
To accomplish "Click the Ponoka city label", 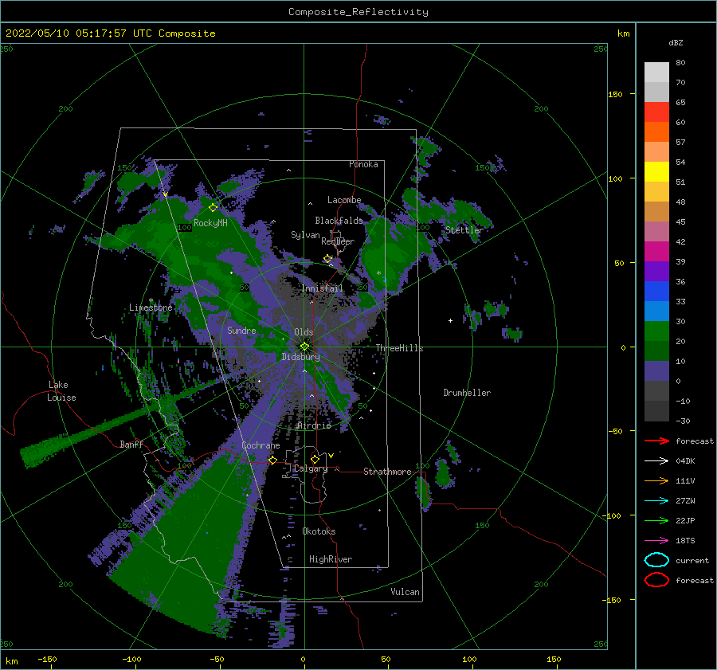I will [x=363, y=164].
